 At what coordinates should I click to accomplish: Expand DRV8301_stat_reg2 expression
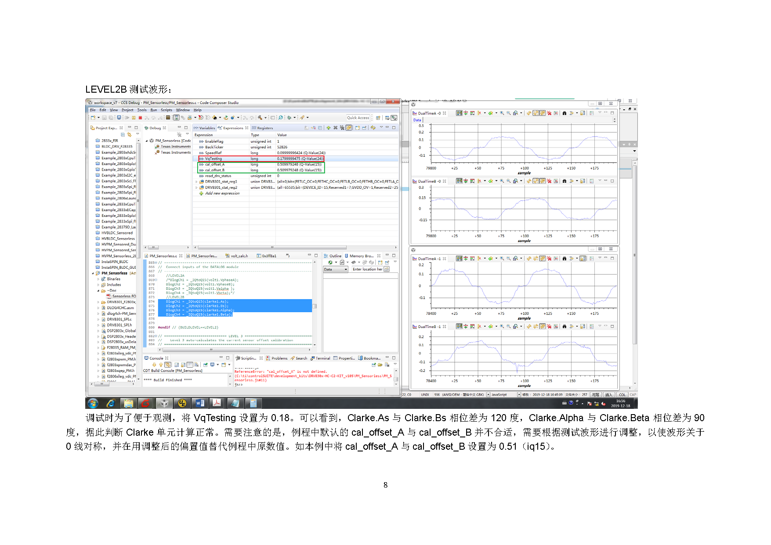pos(196,188)
